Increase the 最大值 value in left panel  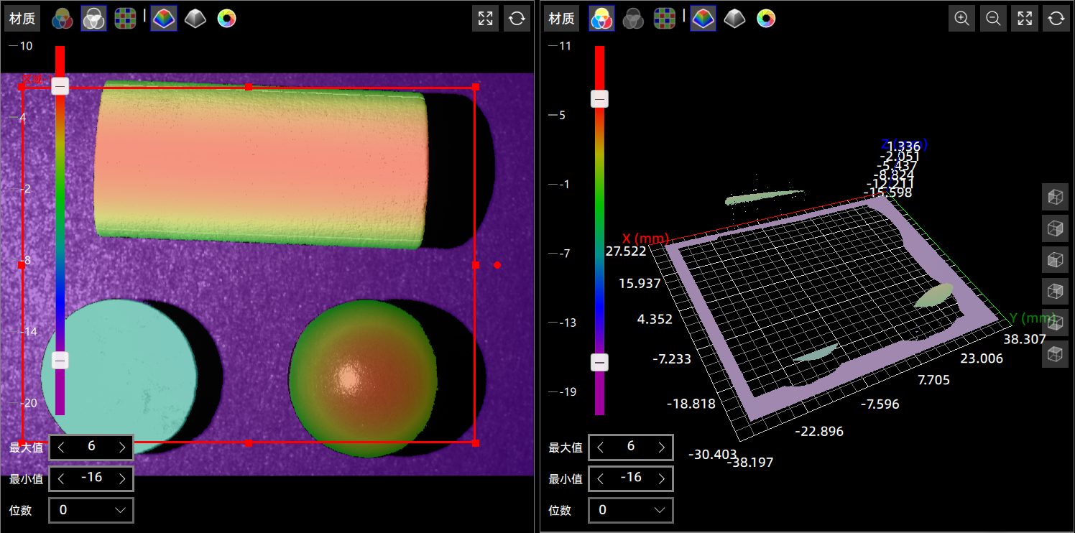[x=122, y=448]
